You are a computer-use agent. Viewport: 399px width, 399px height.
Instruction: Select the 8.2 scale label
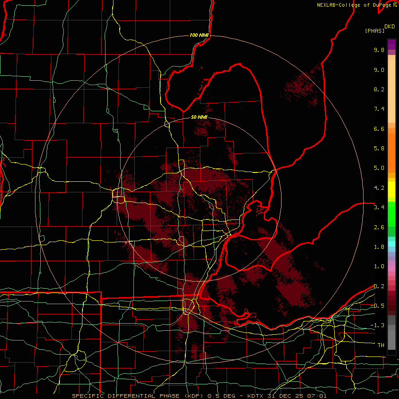379,89
